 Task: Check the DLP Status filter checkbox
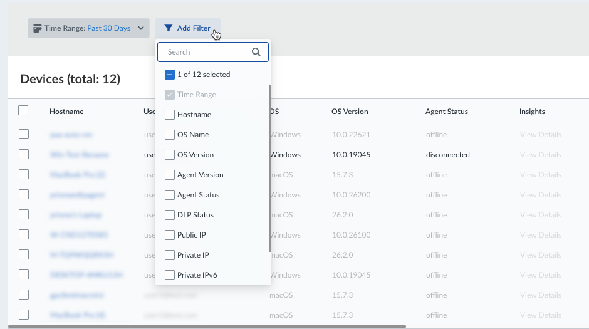pyautogui.click(x=170, y=215)
